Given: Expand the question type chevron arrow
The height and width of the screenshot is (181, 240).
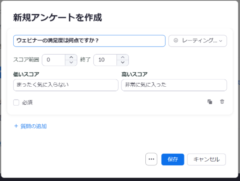Looking at the screenshot, I should pos(221,41).
